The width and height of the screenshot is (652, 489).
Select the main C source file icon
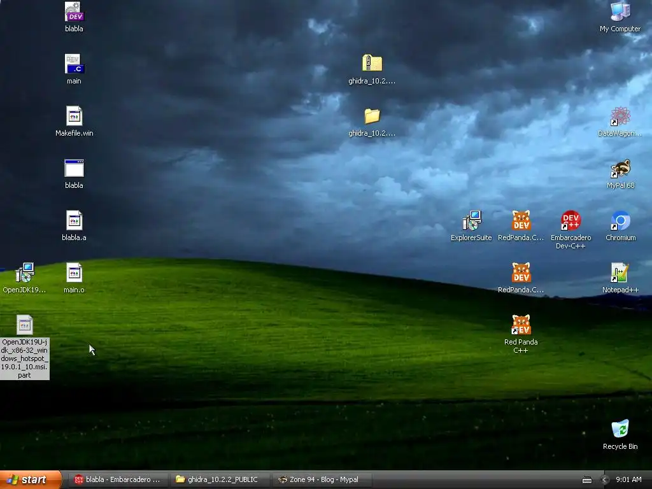pyautogui.click(x=74, y=64)
